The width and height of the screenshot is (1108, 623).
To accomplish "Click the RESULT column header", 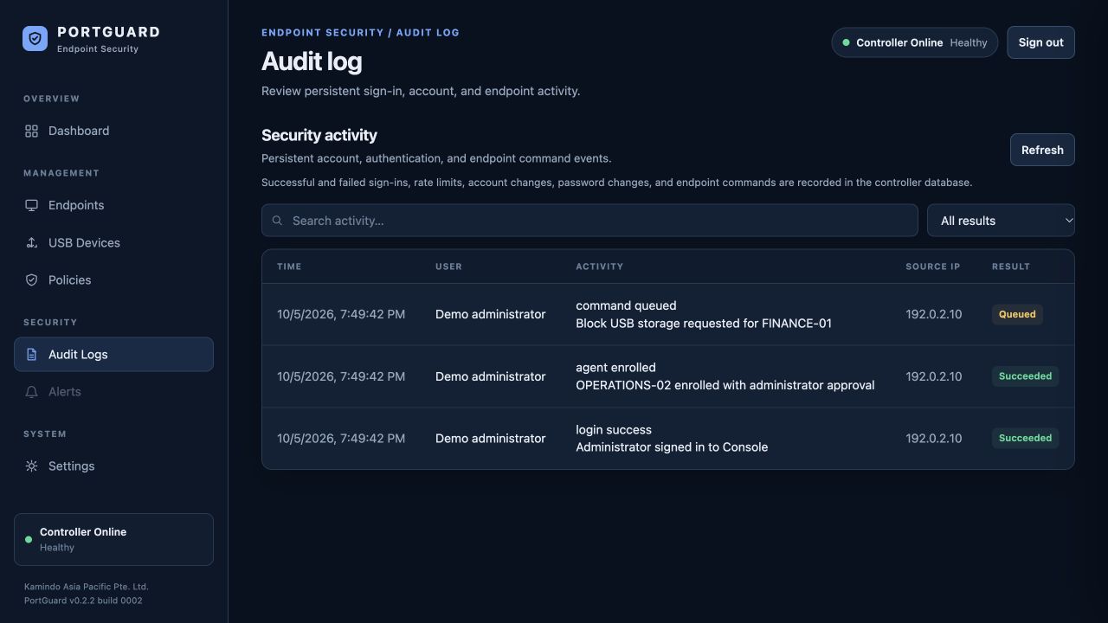I will 1011,267.
